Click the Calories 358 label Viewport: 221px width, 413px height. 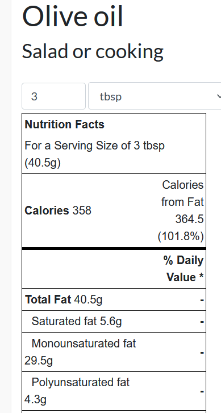coord(58,210)
